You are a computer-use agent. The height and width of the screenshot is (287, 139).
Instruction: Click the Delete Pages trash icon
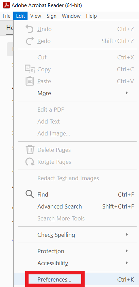pyautogui.click(x=30, y=149)
